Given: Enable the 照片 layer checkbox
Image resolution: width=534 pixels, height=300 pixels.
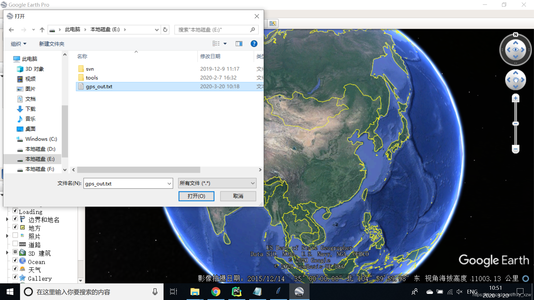Looking at the screenshot, I should point(15,236).
